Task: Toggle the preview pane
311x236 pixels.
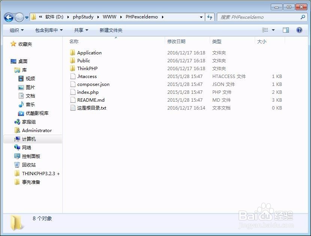Action: coord(285,30)
